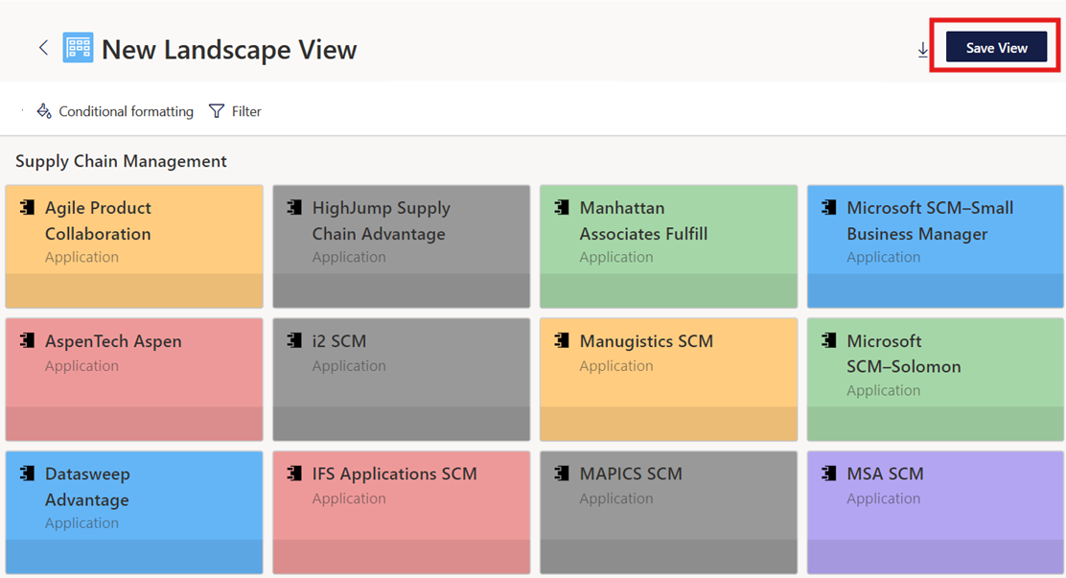1066x578 pixels.
Task: Select the Manugistics SCM card
Action: (668, 380)
